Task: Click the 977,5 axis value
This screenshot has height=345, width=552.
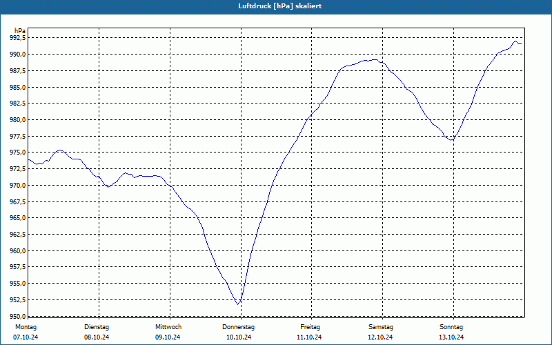Action: click(18, 136)
